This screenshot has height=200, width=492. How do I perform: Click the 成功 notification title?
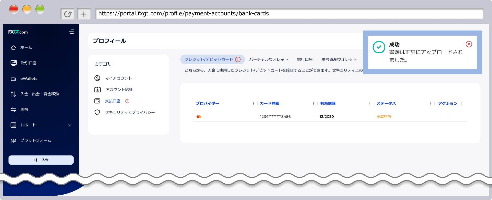point(394,45)
